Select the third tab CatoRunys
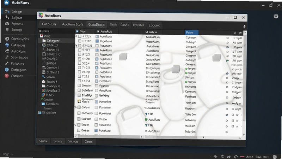 click(x=96, y=24)
